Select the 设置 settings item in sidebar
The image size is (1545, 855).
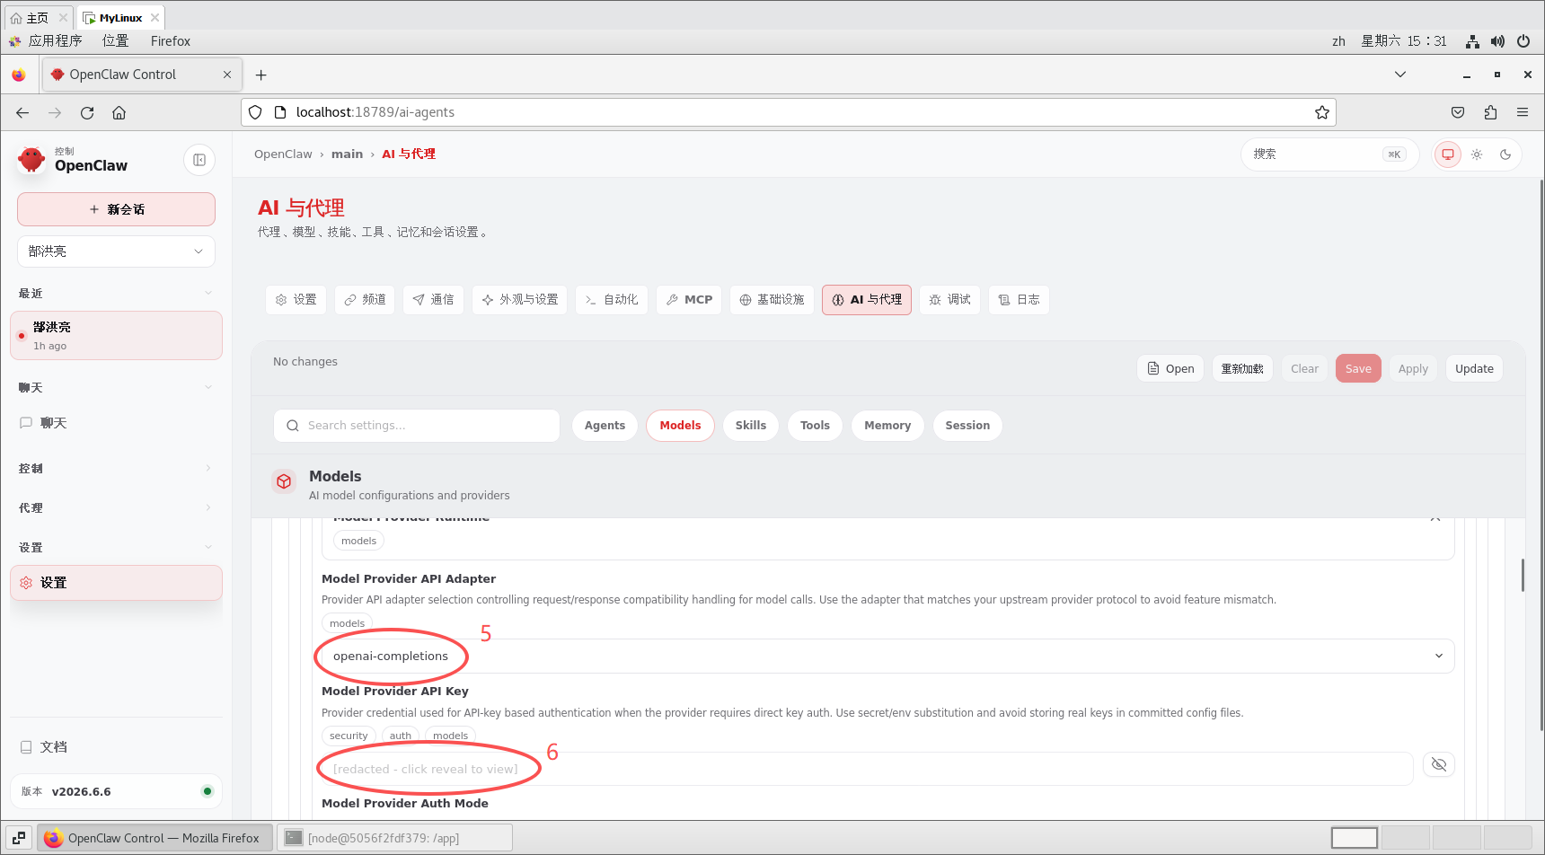pyautogui.click(x=116, y=583)
